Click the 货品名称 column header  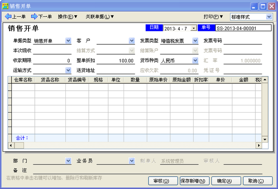click(50, 80)
